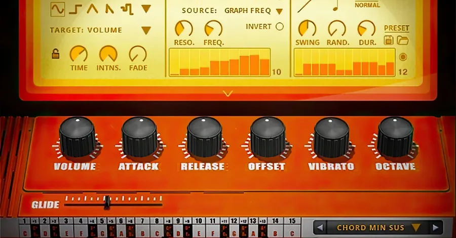Go to next chord preset with right arrow
This screenshot has width=456, height=238.
click(435, 227)
